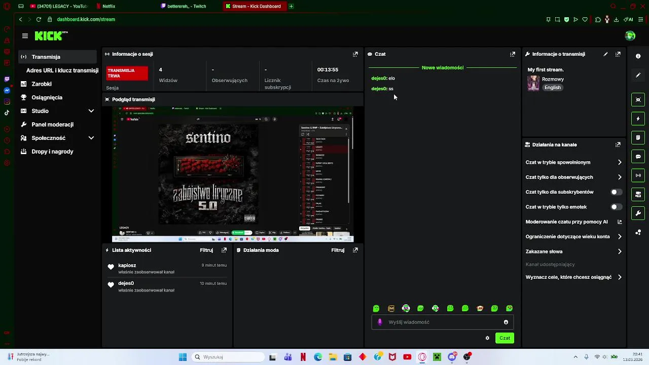This screenshot has height=365, width=649.
Task: Send message with green Czat button
Action: (504, 338)
